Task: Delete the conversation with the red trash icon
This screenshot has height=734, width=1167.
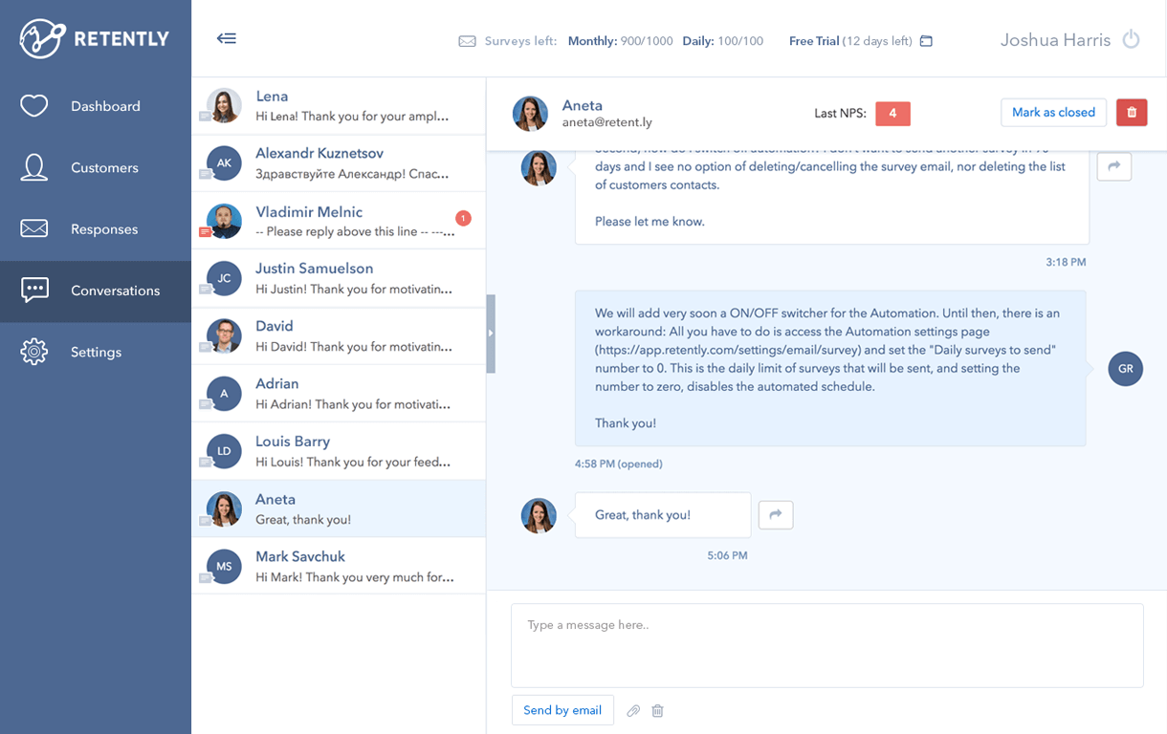Action: click(x=1132, y=112)
